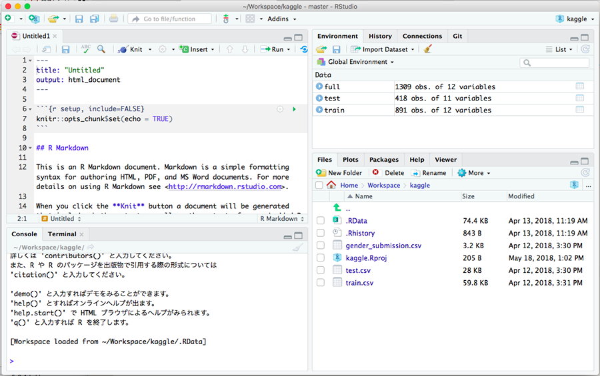Go to next chunk with down arrow icon
Viewport: 600px width, 376px height.
pyautogui.click(x=245, y=49)
